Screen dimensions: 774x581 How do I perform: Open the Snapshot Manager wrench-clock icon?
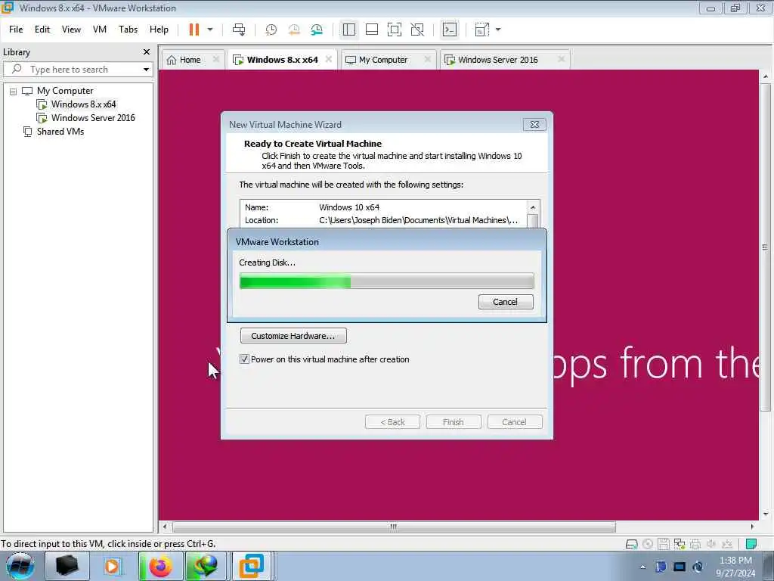[317, 30]
